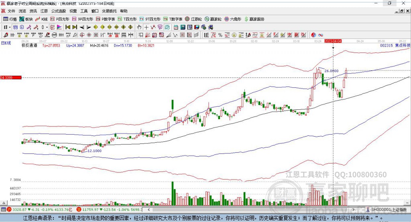411x222 pixels.
Task: Select the hand pan tool
Action: coord(139,27)
